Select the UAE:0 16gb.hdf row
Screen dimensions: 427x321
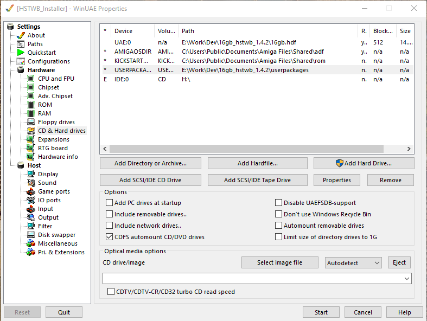pyautogui.click(x=257, y=42)
